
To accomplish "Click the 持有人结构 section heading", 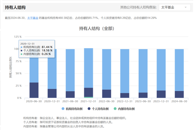I will pos(15,7).
